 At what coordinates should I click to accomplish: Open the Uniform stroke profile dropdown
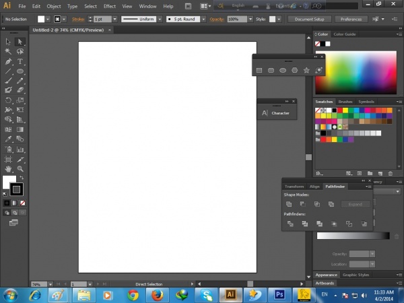159,20
